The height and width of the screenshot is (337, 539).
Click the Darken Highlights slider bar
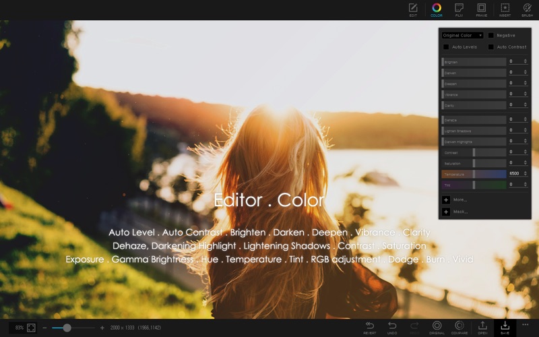coord(474,142)
